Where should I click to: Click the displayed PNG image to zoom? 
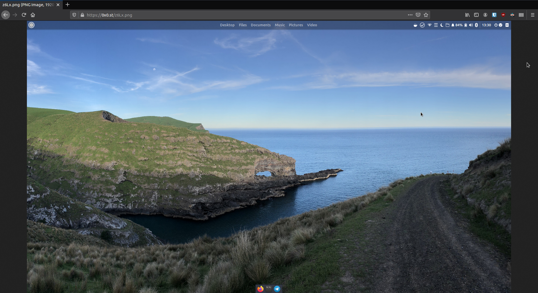point(269,157)
